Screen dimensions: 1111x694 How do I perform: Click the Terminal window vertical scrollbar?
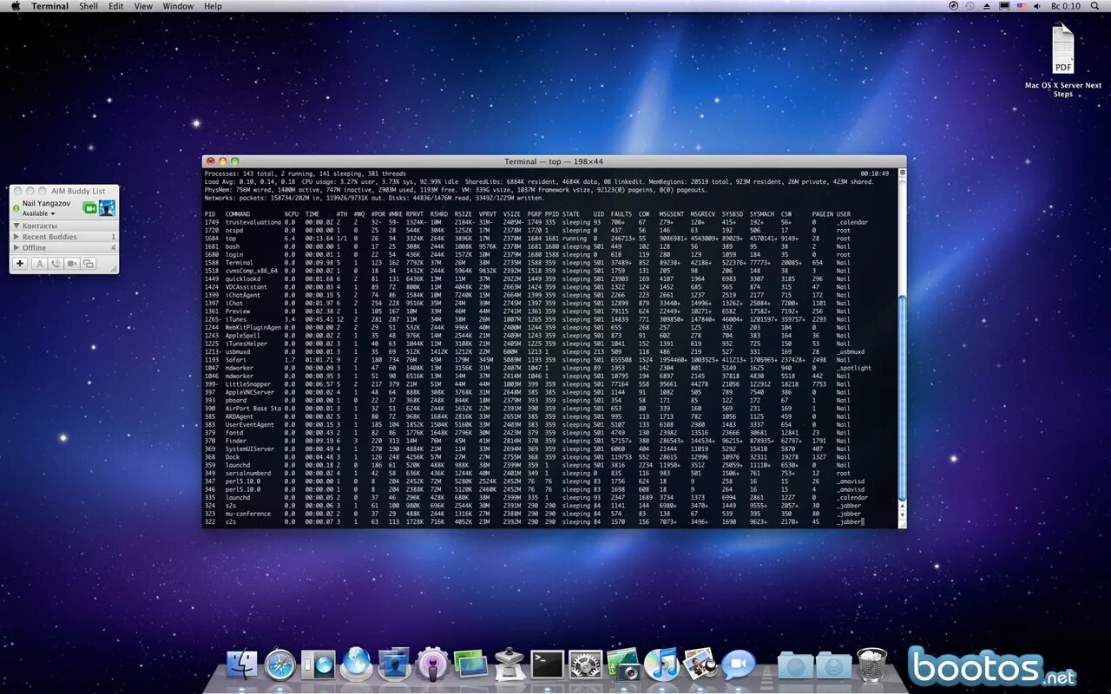pos(902,399)
